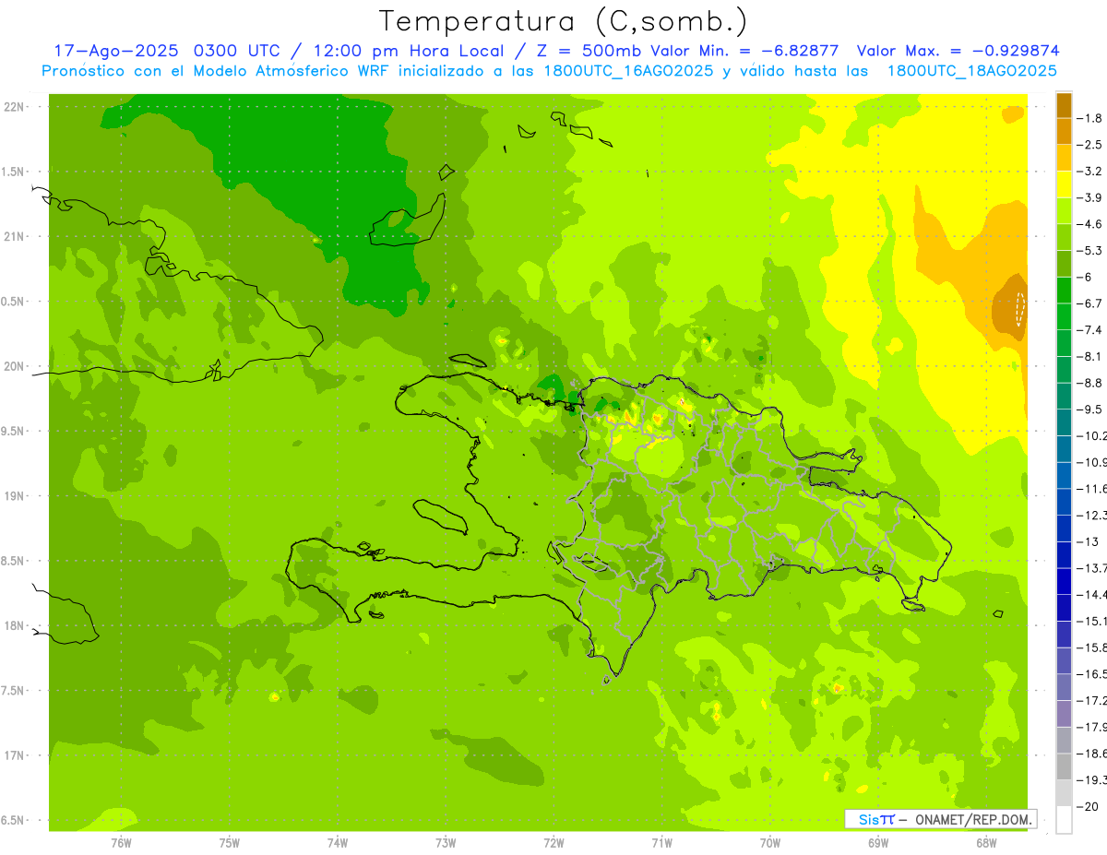This screenshot has width=1107, height=855.
Task: Click the '17-Ago-2025' date text
Action: click(x=116, y=51)
